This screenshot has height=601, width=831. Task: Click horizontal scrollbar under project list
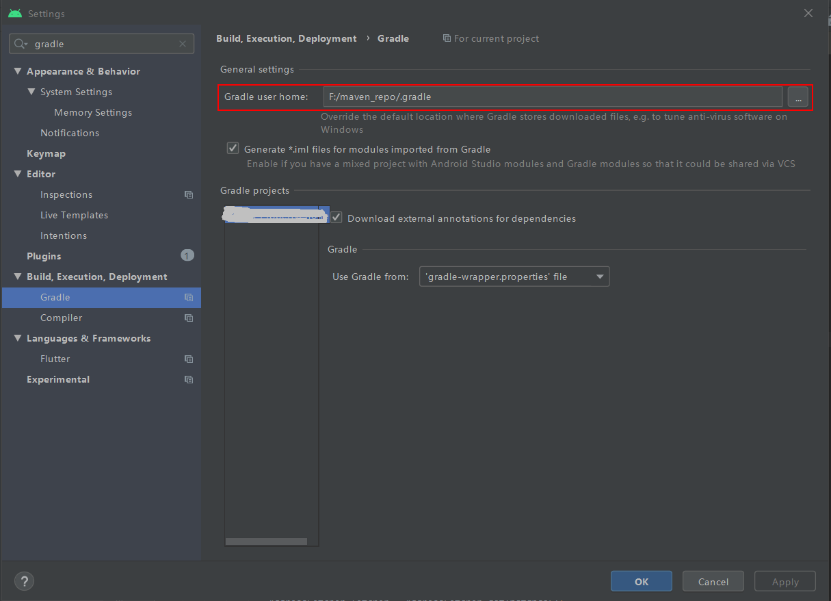[266, 541]
